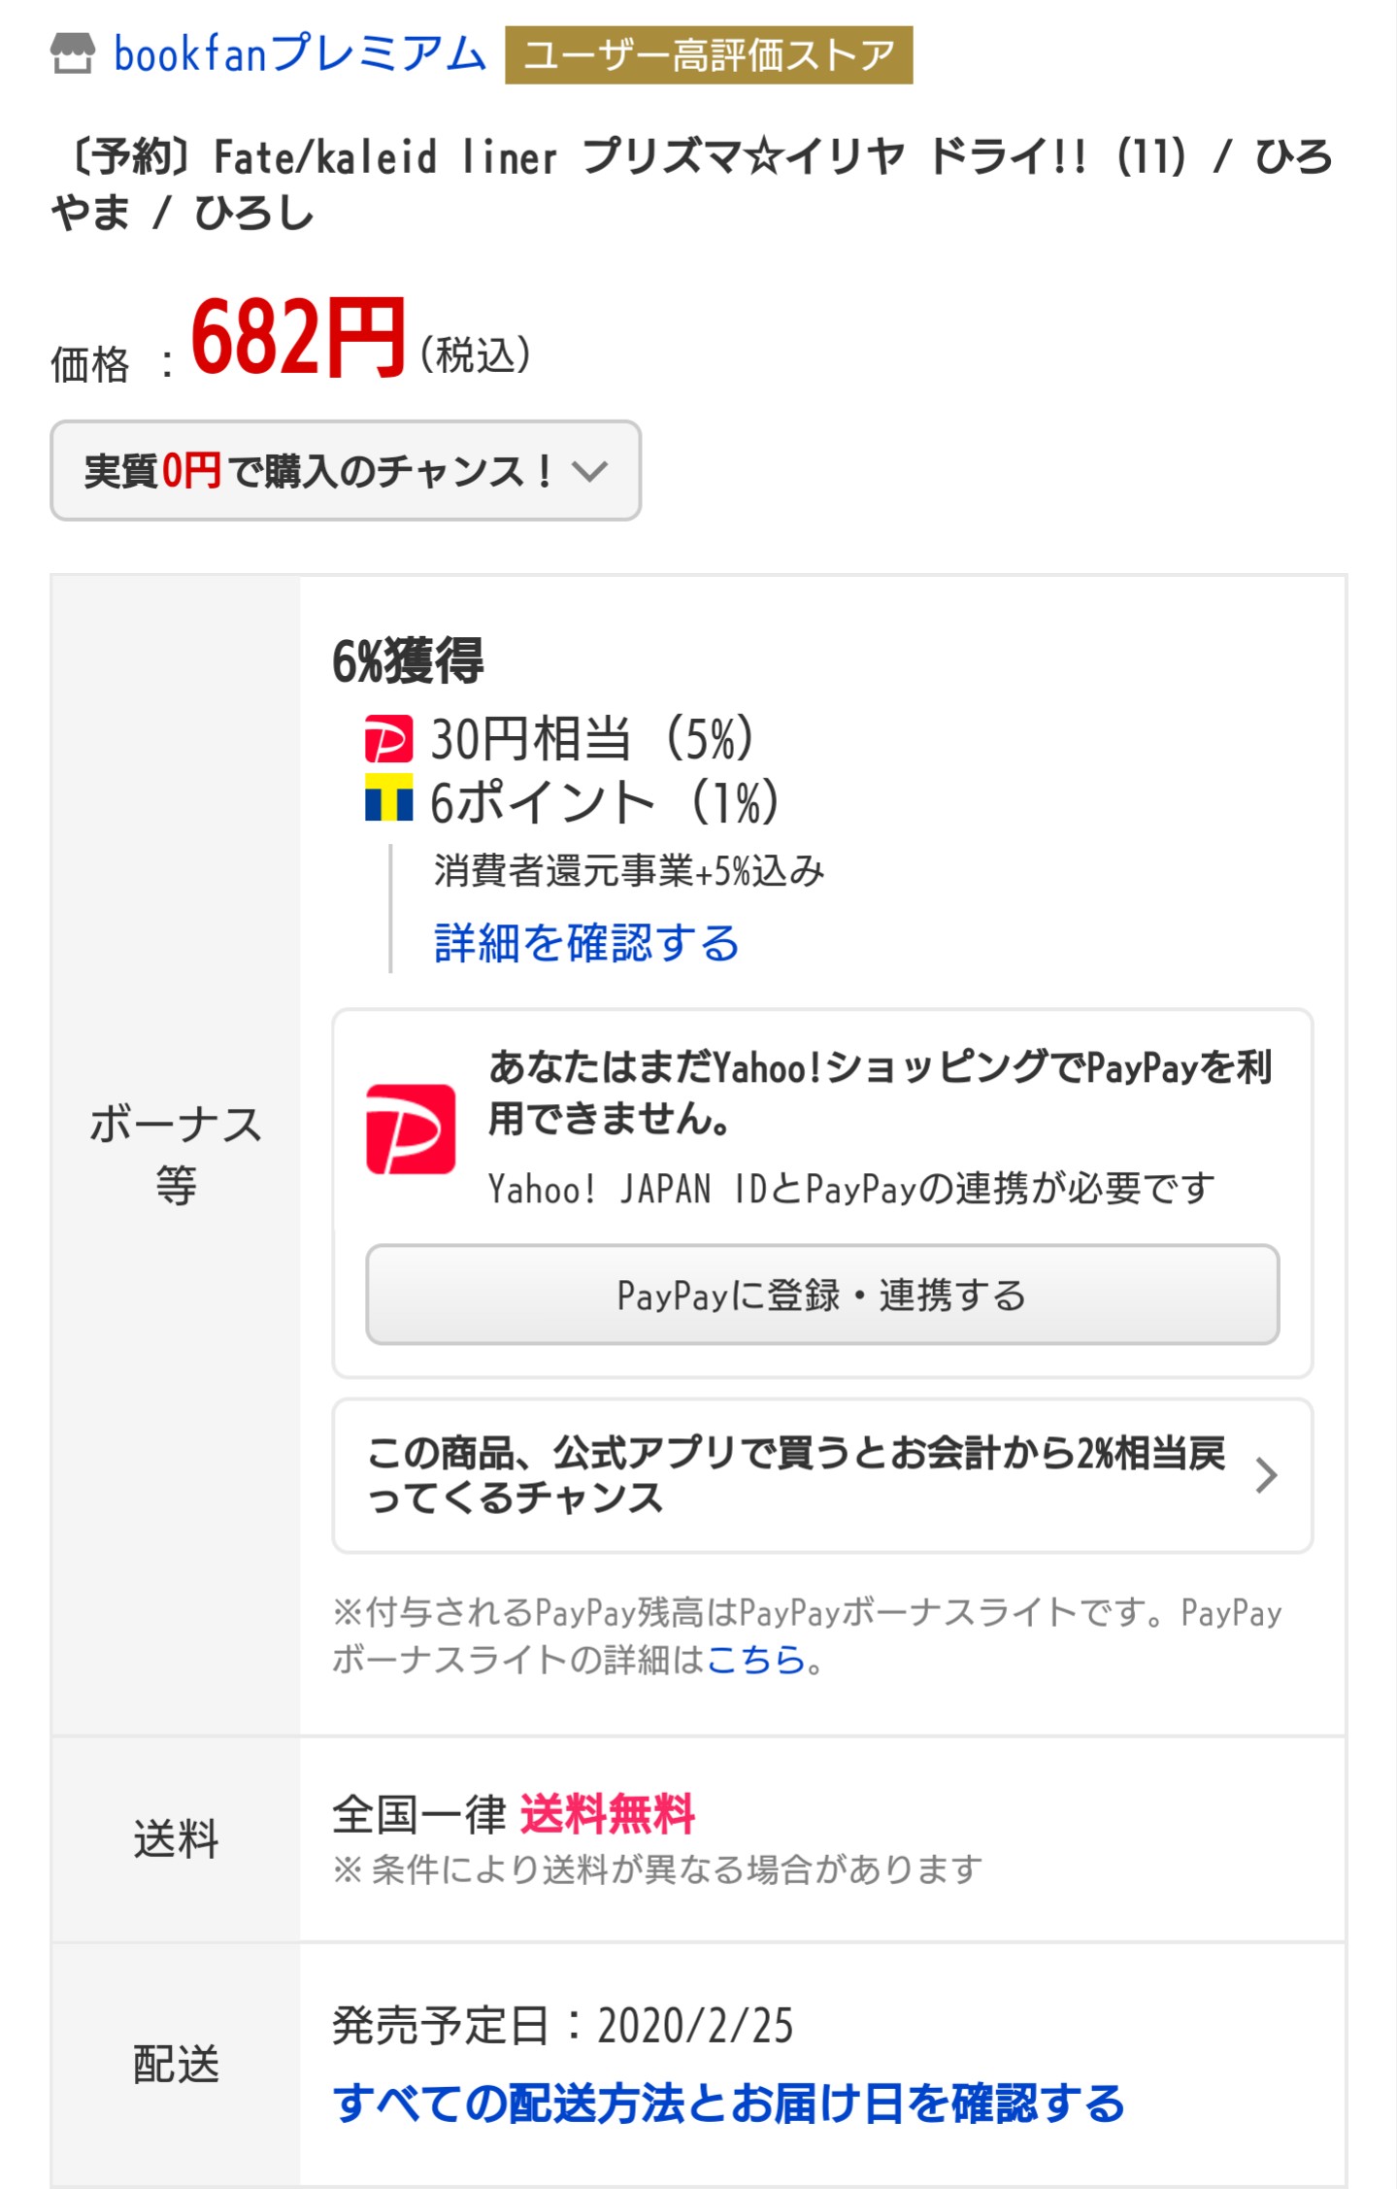Follow the こちら link for PayPayボーナスライト
1397x2189 pixels.
(x=755, y=1660)
